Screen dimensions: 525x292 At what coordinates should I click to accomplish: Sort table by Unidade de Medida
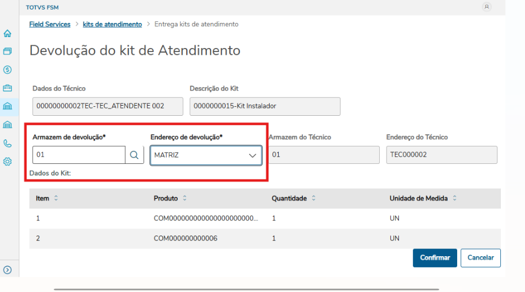point(455,199)
